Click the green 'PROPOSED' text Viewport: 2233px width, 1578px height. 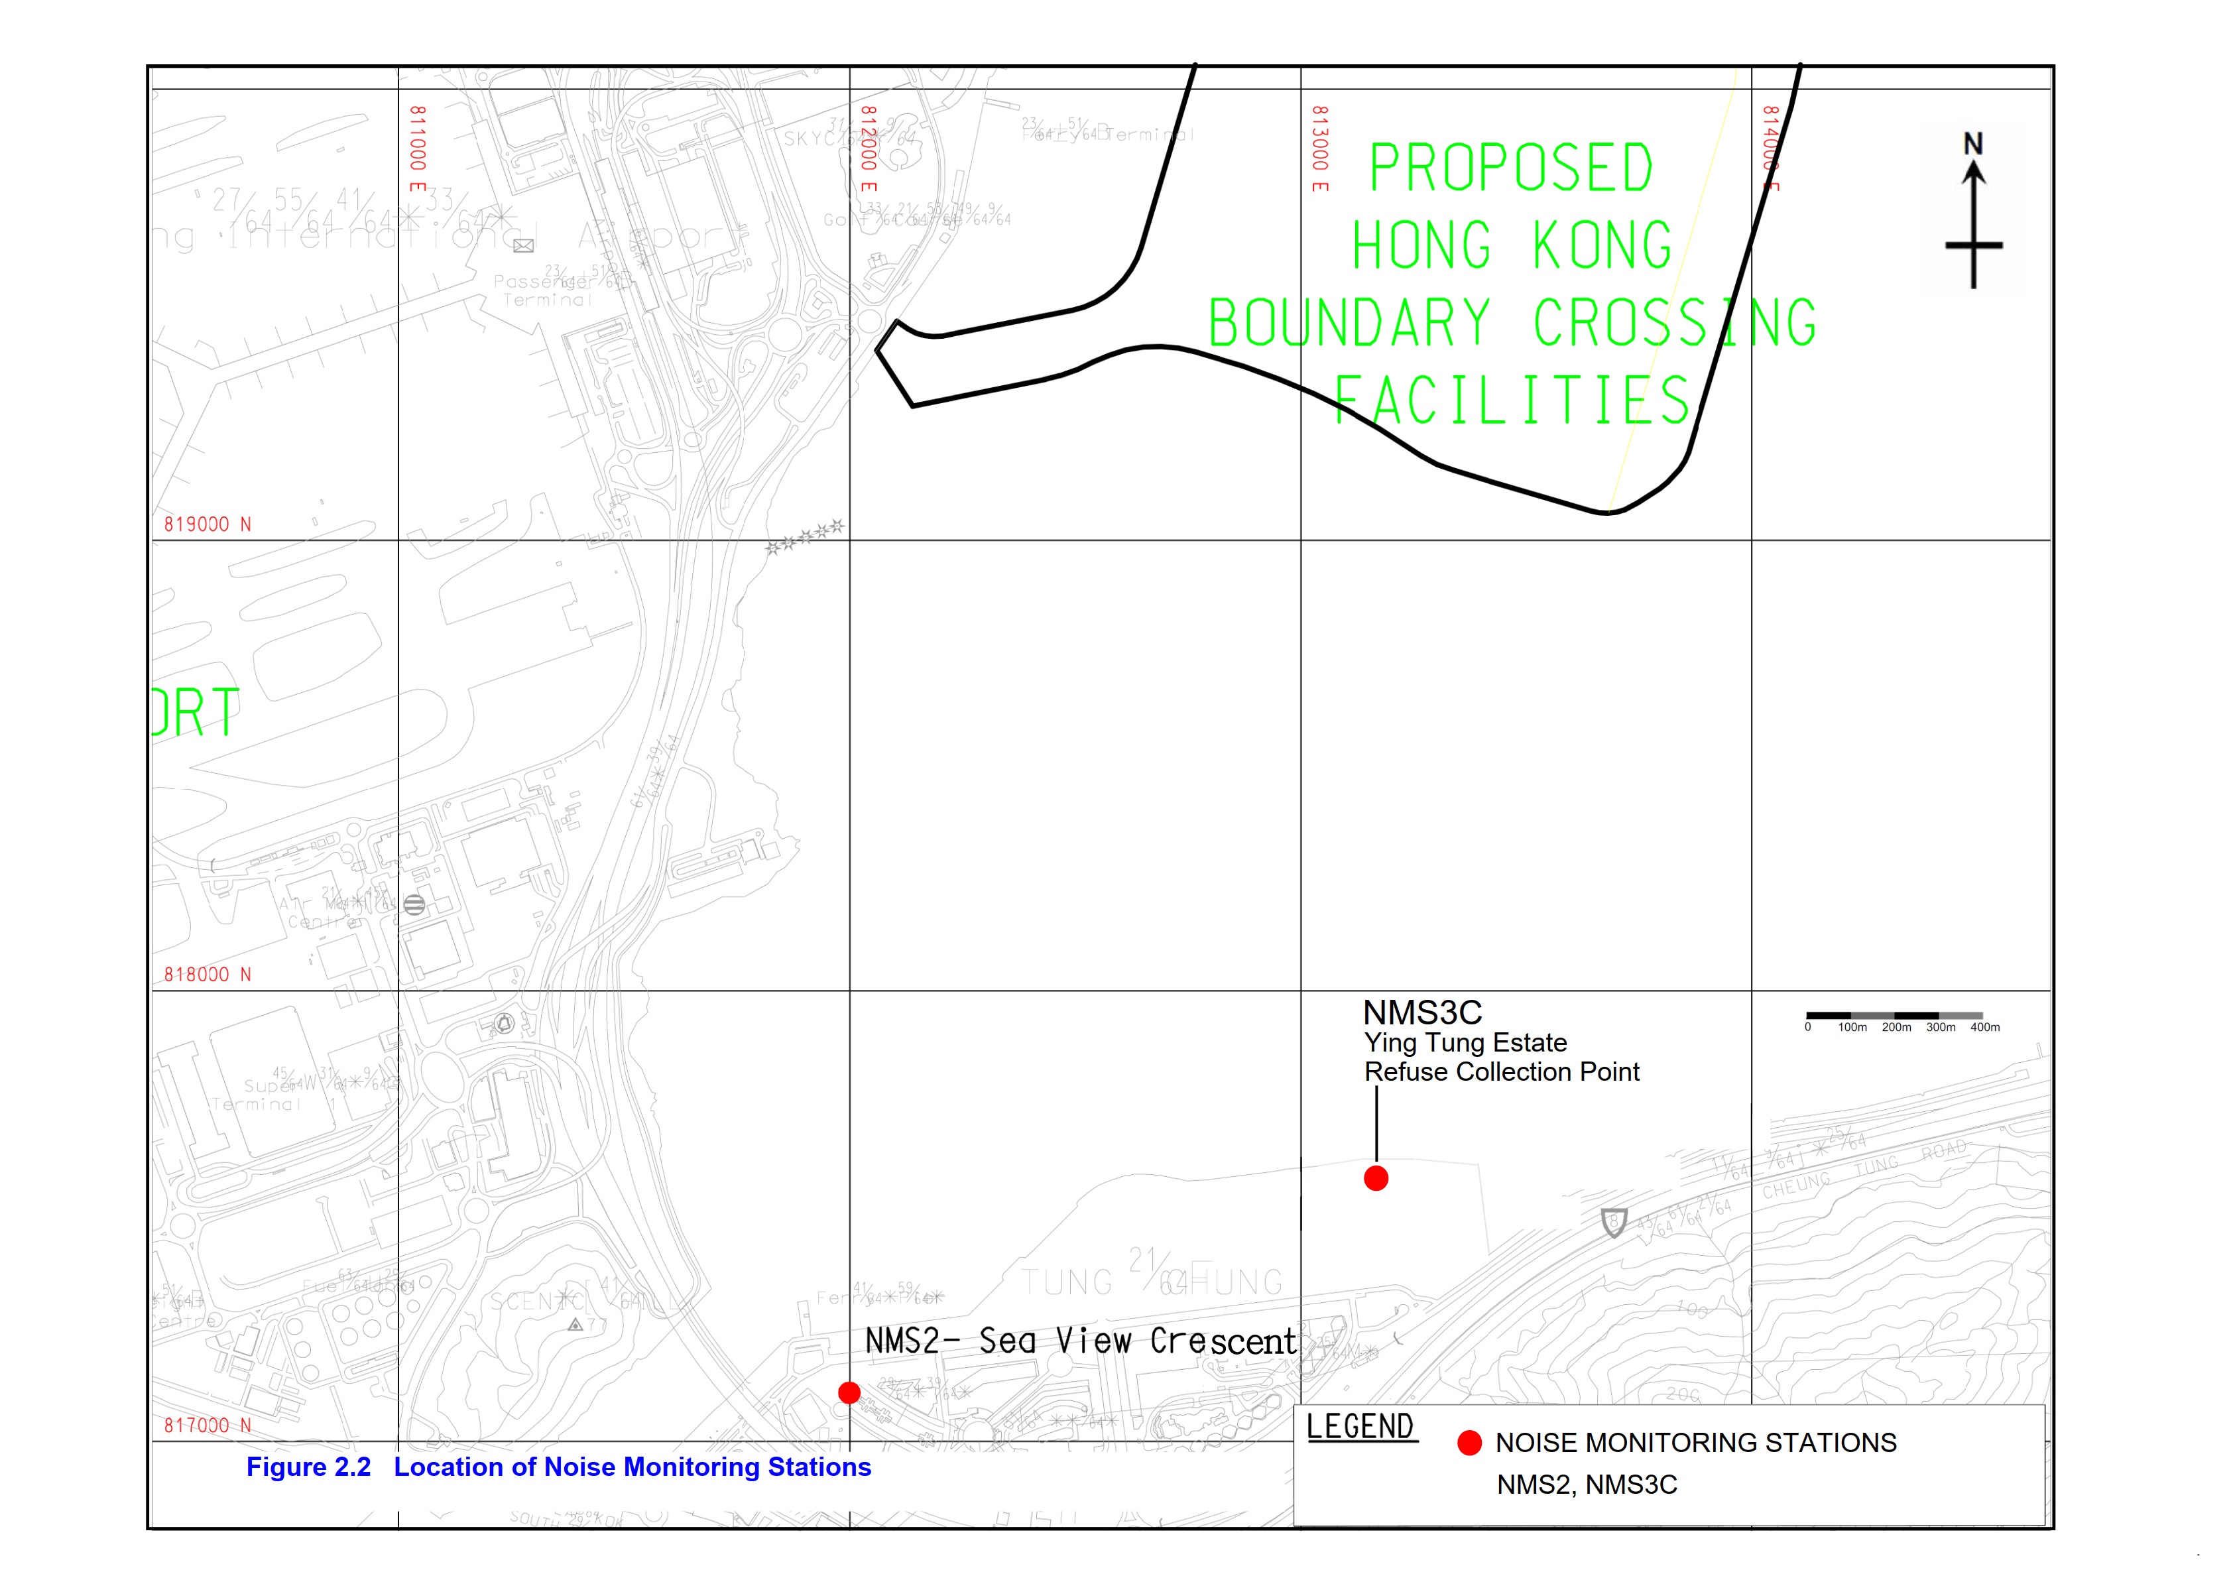[1512, 167]
